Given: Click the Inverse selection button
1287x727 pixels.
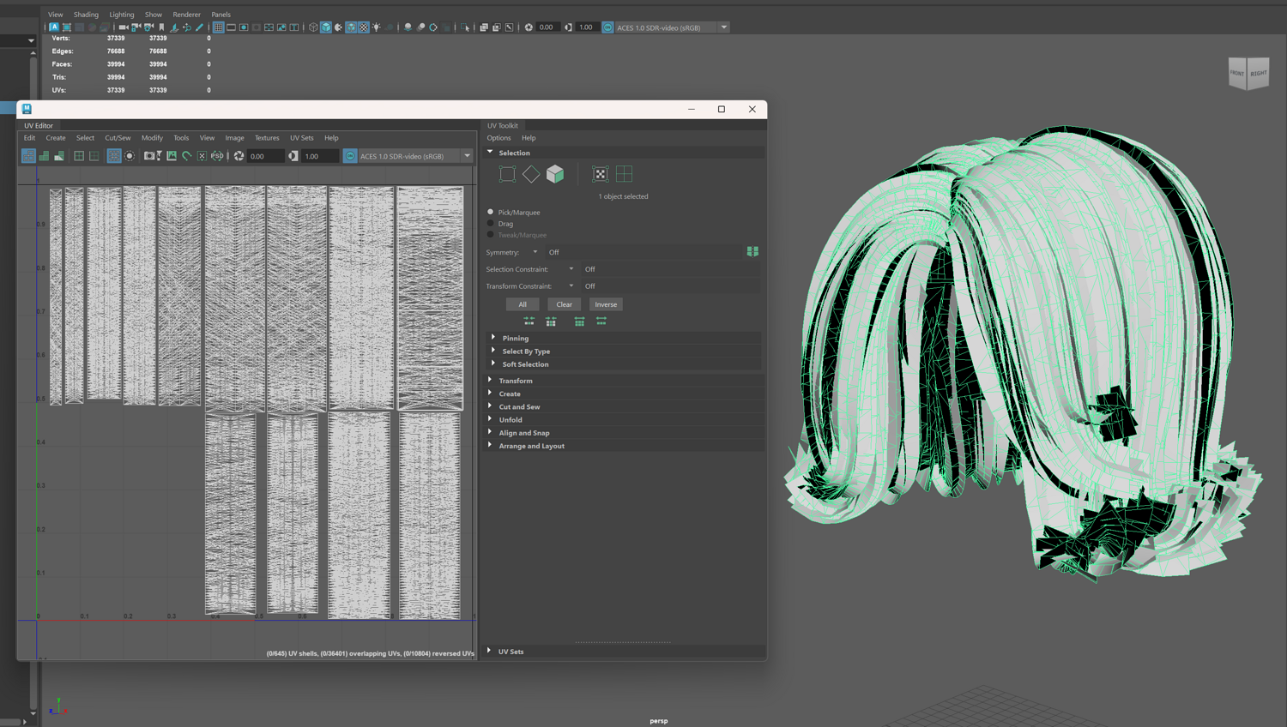Looking at the screenshot, I should click(x=606, y=304).
